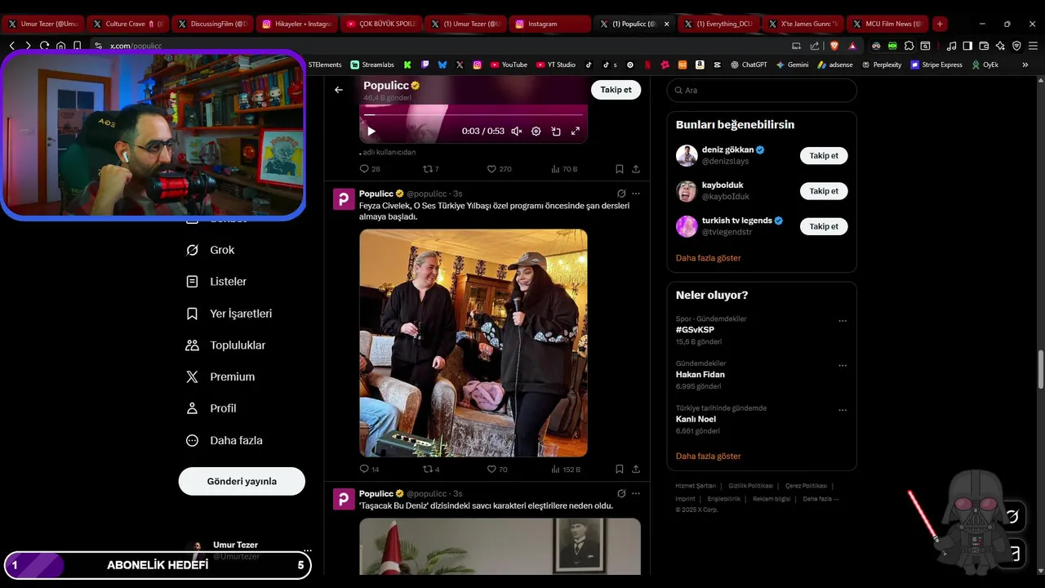Share the video post
Screen dimensions: 1045x588
pos(636,169)
